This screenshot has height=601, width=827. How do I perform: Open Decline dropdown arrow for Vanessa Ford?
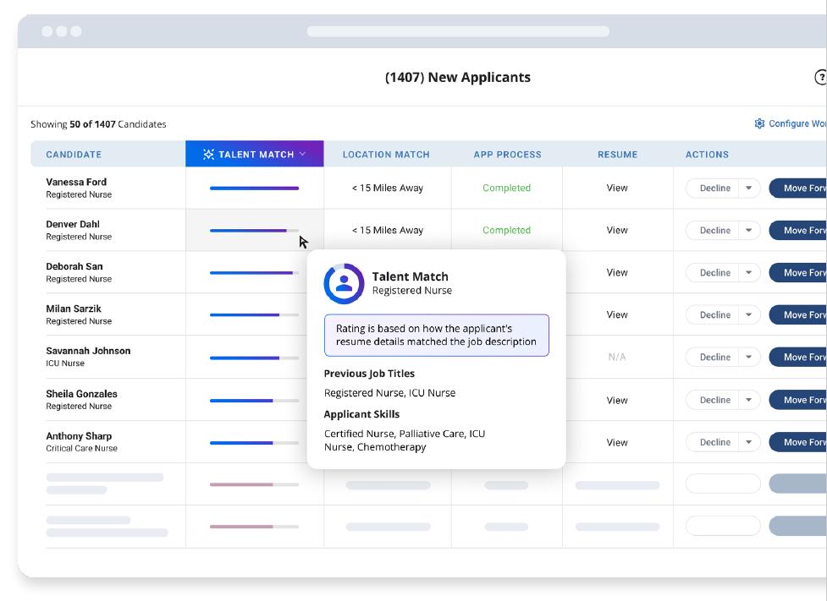point(749,188)
